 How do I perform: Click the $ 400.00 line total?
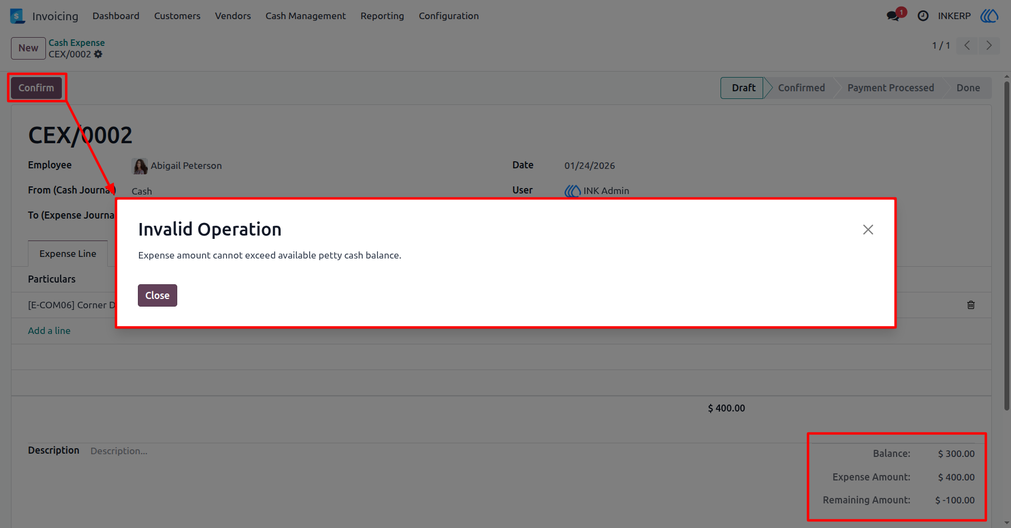pos(727,408)
